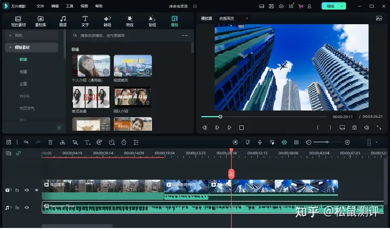
Task: Select the VLOG template category
Action: pos(25,96)
